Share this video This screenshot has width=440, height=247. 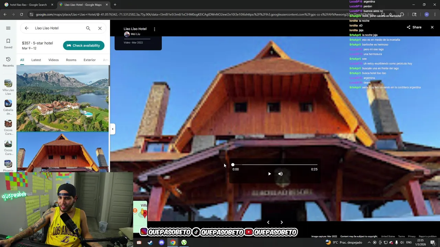(414, 27)
